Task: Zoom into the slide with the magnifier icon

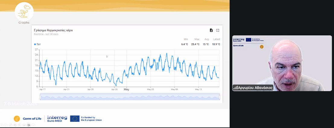Action: pyautogui.click(x=20, y=125)
